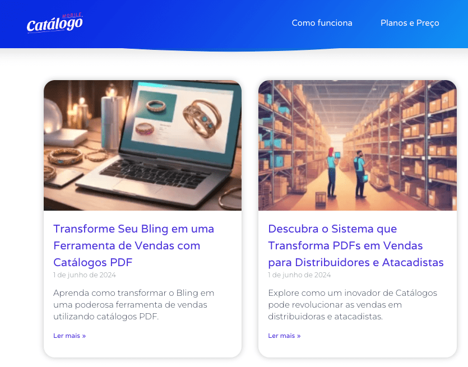Click the two people in the warehouse image
The image size is (468, 367).
(347, 173)
